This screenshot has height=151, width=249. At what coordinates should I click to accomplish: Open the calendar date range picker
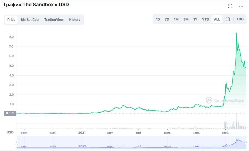click(x=228, y=19)
